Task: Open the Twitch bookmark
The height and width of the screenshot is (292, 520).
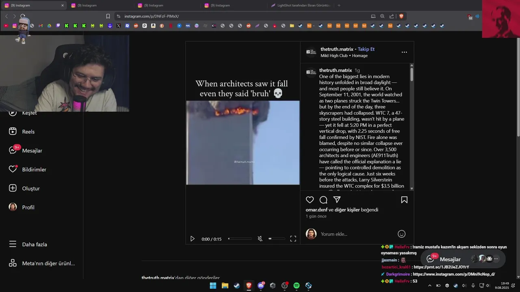Action: 58,26
